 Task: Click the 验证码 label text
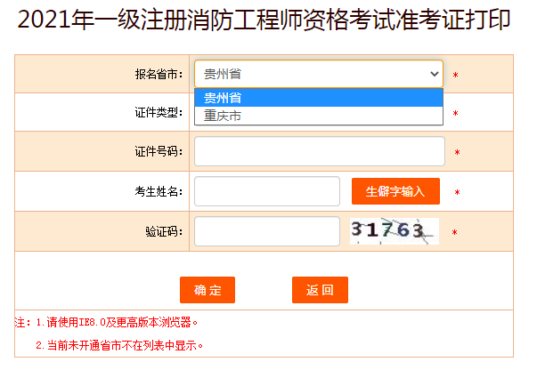click(163, 231)
